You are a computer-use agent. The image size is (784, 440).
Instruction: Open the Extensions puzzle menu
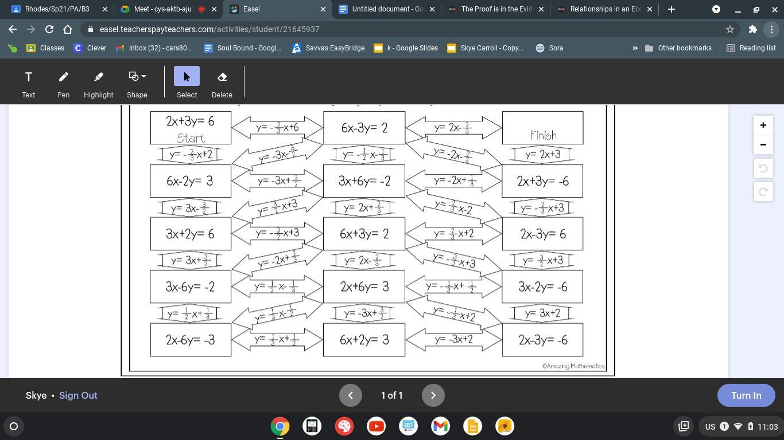tap(753, 29)
